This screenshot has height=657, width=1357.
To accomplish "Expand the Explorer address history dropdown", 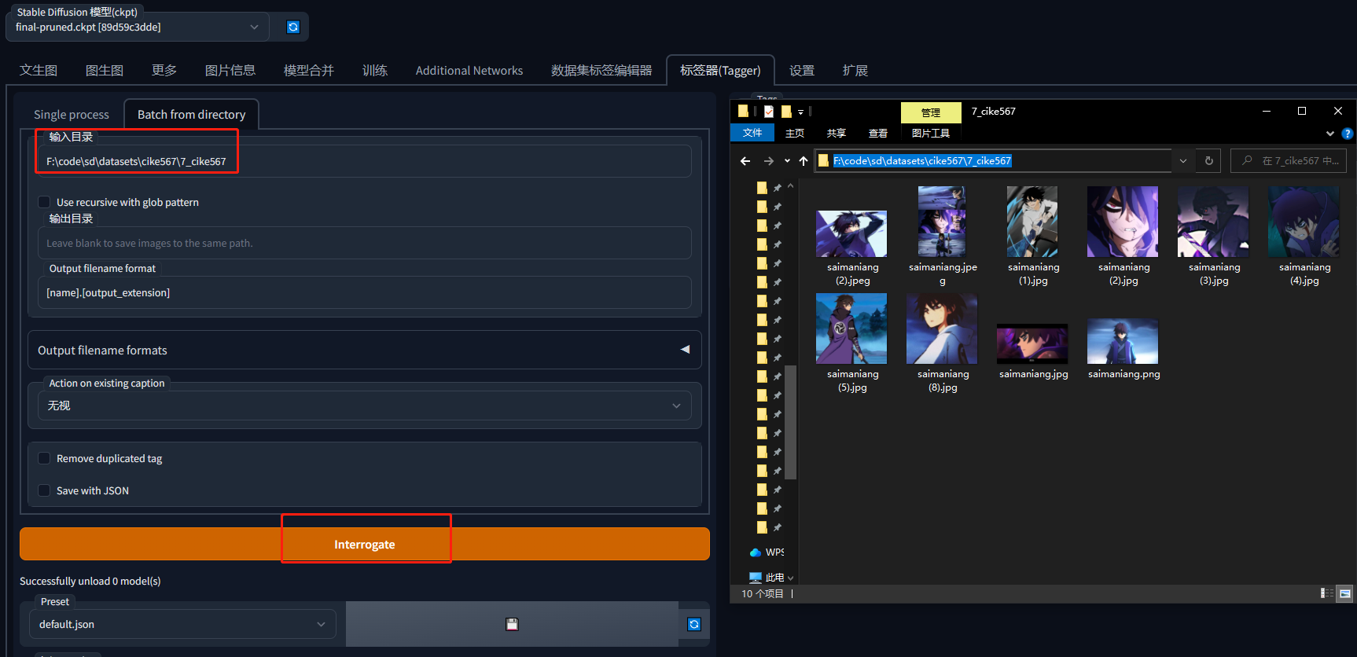I will coord(1183,161).
